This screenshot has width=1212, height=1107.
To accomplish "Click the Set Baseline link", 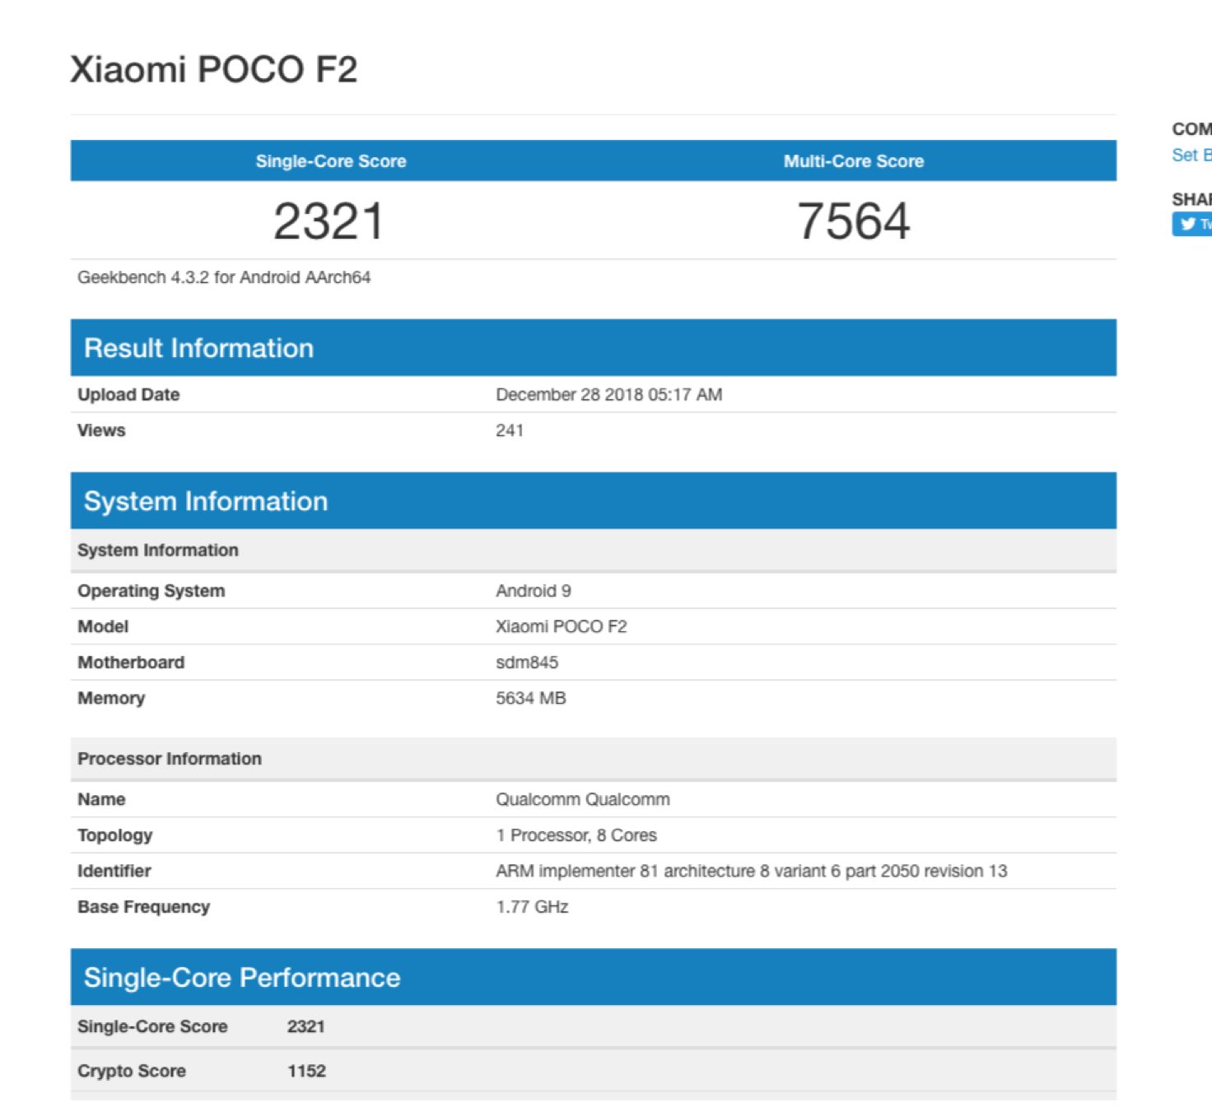I will pos(1191,155).
